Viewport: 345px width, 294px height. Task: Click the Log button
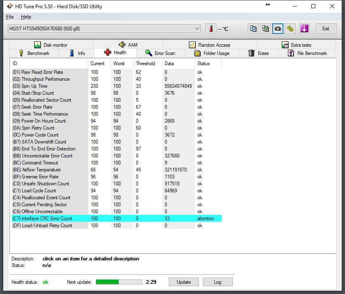218,282
